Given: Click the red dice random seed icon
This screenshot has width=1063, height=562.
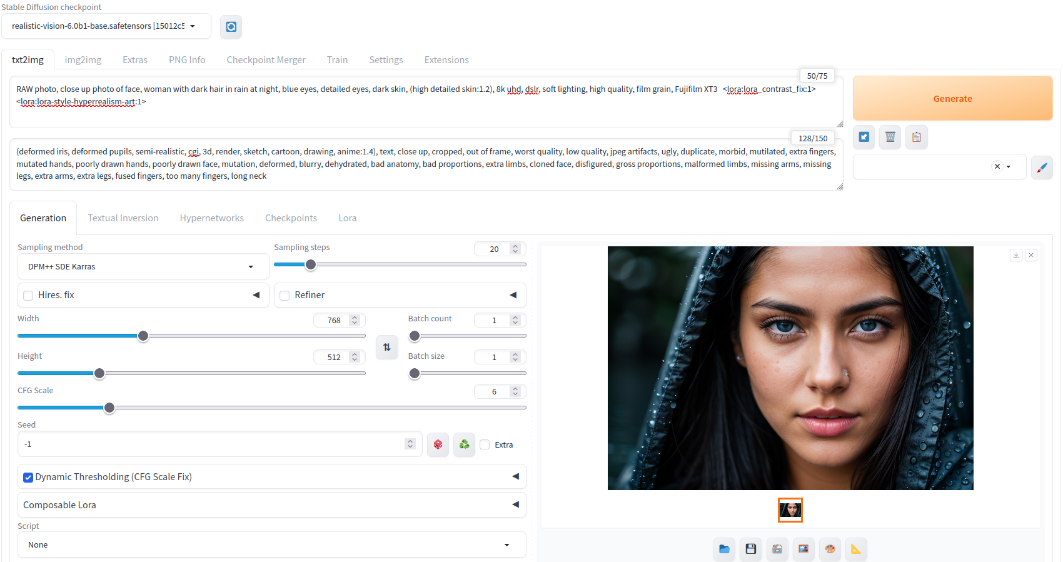Looking at the screenshot, I should [x=438, y=444].
